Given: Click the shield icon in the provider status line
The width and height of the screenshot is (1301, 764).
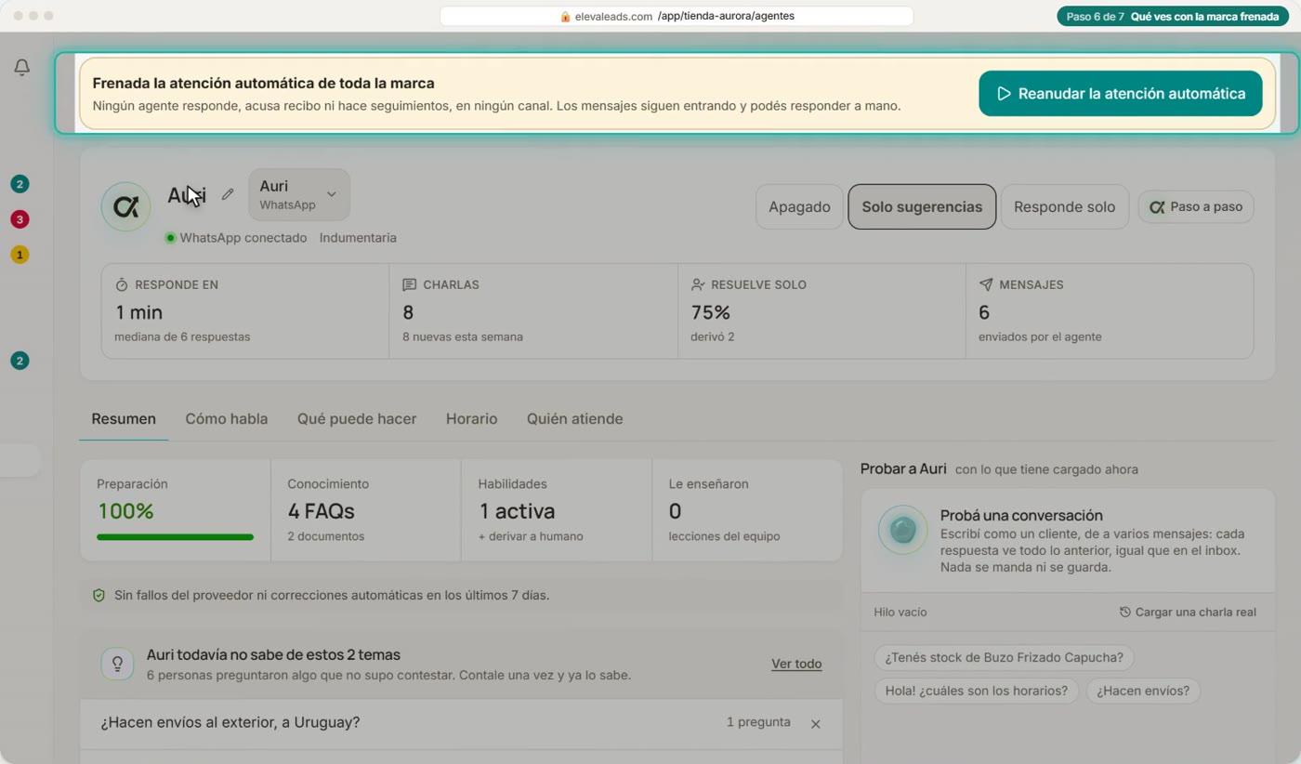Looking at the screenshot, I should (99, 595).
